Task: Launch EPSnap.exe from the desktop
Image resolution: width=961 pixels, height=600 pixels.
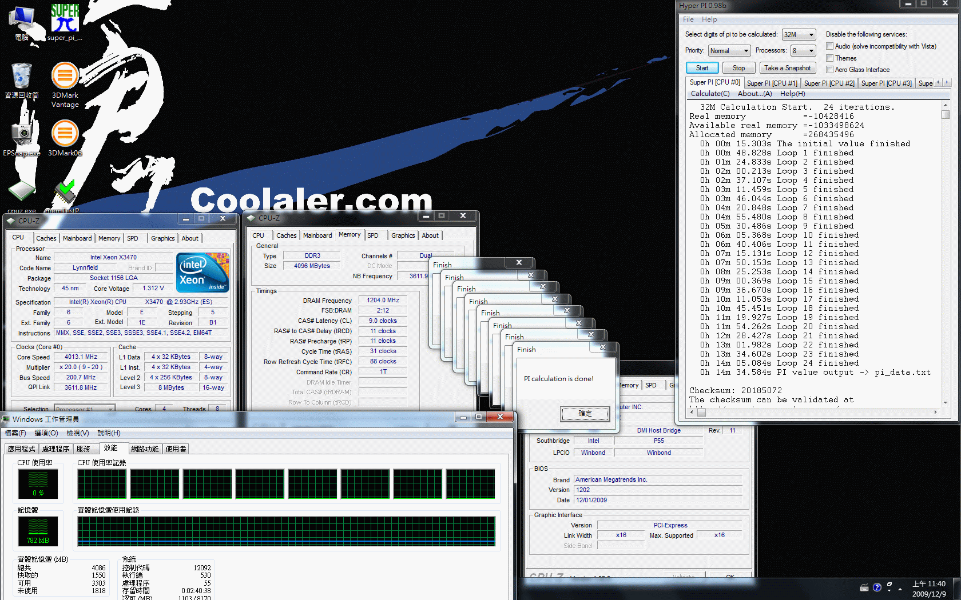Action: 22,139
